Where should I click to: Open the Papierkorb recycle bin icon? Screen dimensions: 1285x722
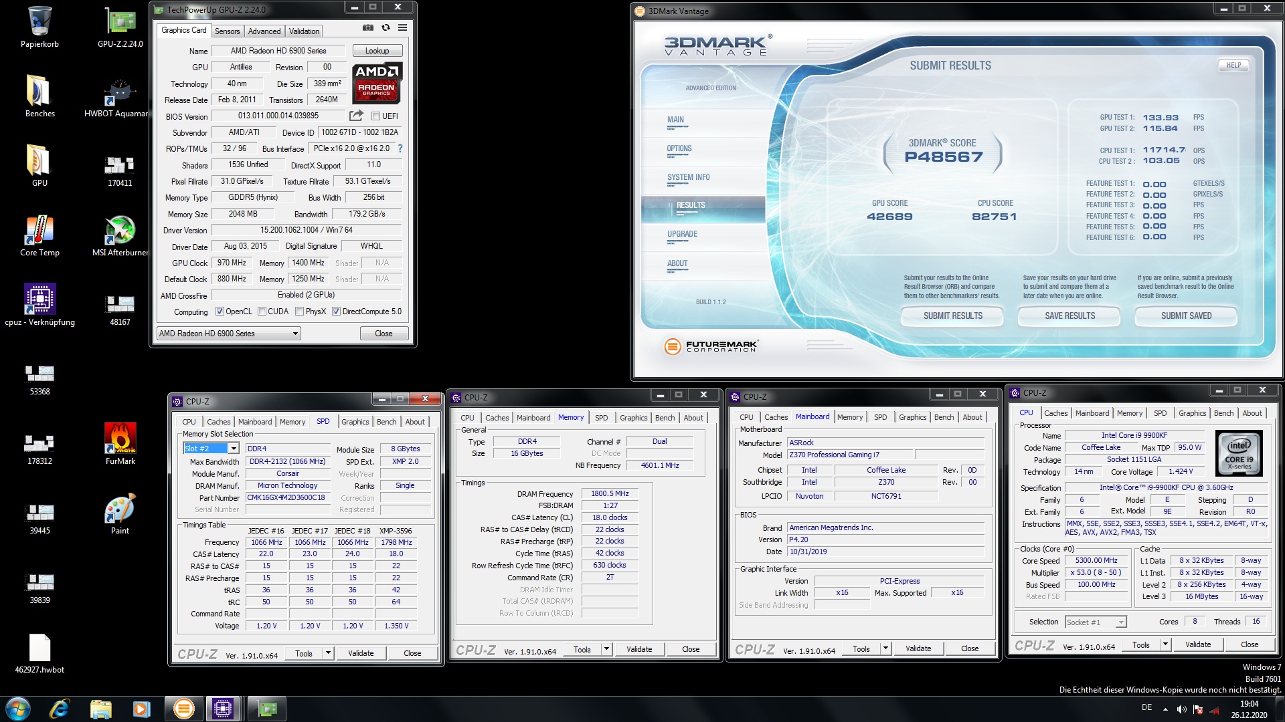point(39,27)
